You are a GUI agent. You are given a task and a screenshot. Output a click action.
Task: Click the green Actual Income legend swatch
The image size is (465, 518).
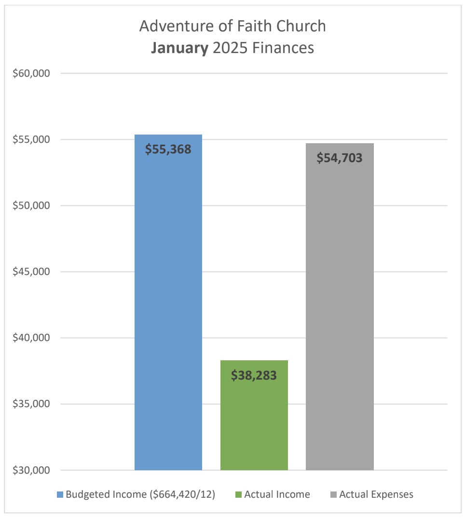(238, 494)
